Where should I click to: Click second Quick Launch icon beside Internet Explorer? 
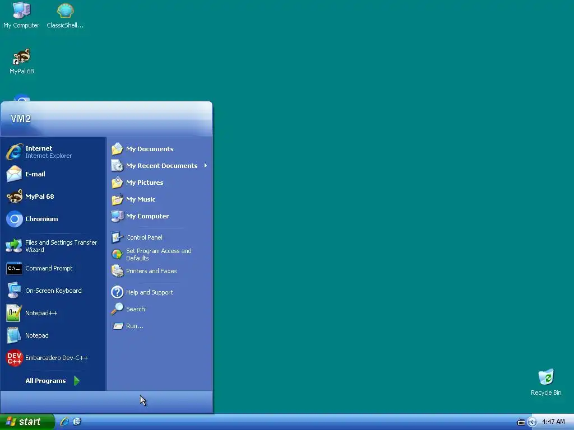(76, 422)
